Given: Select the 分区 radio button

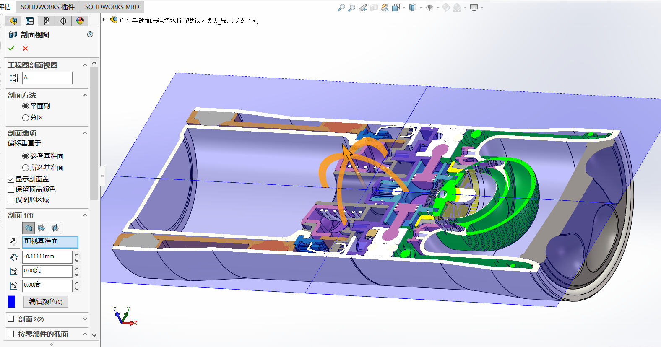Looking at the screenshot, I should 26,118.
